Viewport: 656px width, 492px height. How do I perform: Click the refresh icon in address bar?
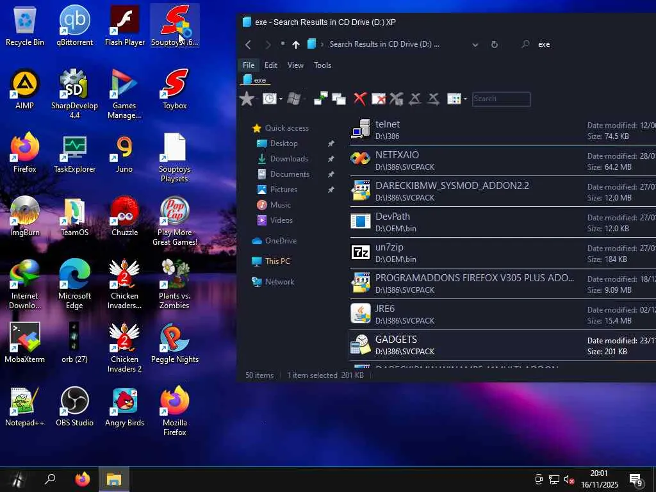click(x=494, y=44)
